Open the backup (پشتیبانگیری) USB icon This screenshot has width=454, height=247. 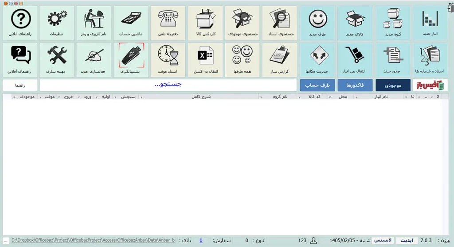point(131,60)
